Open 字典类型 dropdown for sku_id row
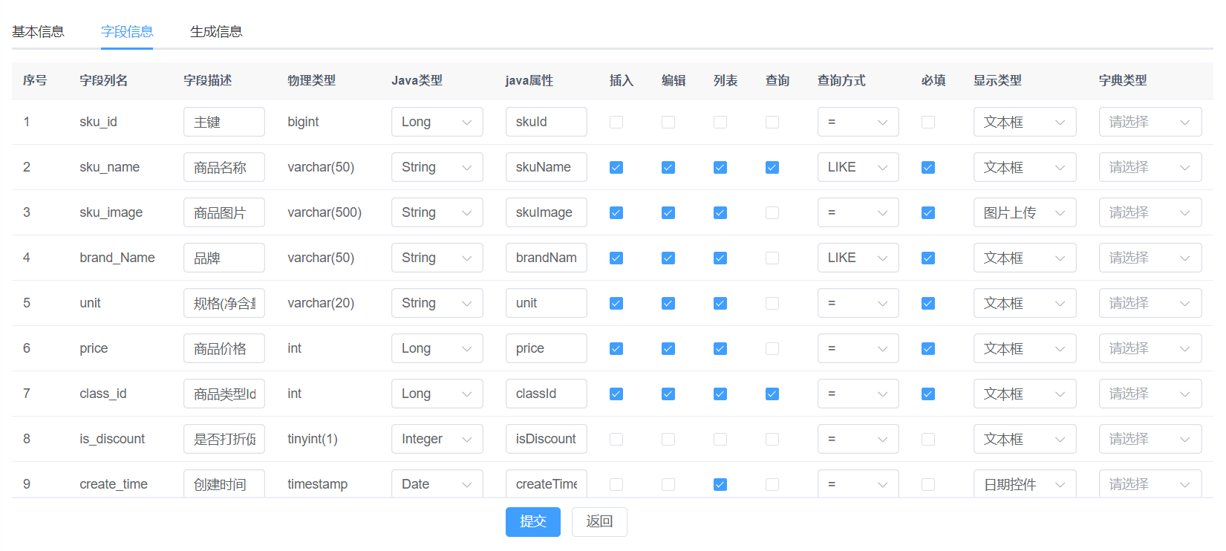The image size is (1226, 551). [1150, 123]
